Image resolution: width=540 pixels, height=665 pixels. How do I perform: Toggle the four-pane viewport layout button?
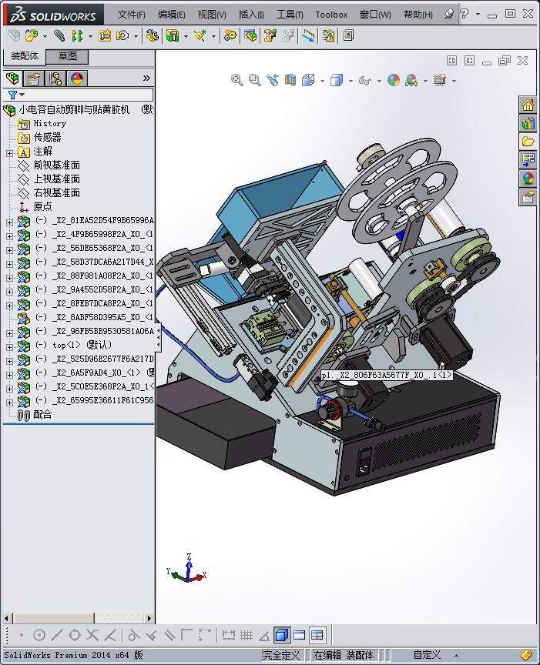317,635
